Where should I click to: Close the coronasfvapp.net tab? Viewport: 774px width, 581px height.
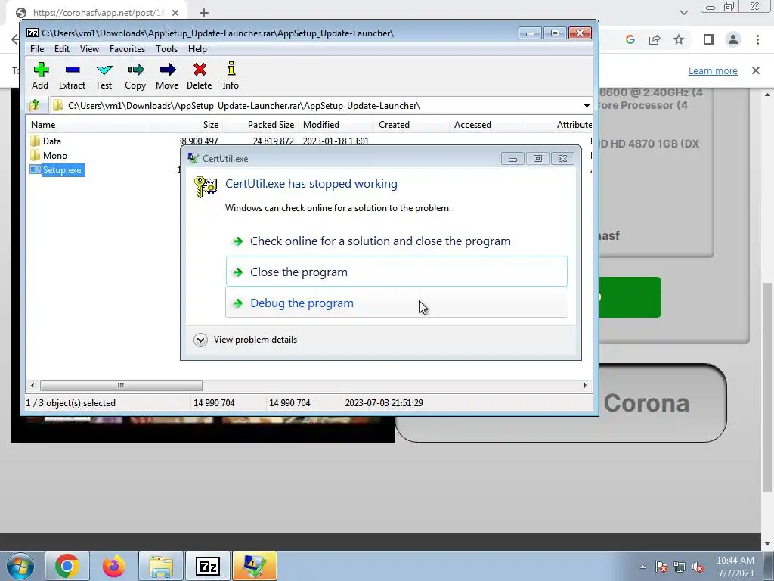tap(175, 13)
